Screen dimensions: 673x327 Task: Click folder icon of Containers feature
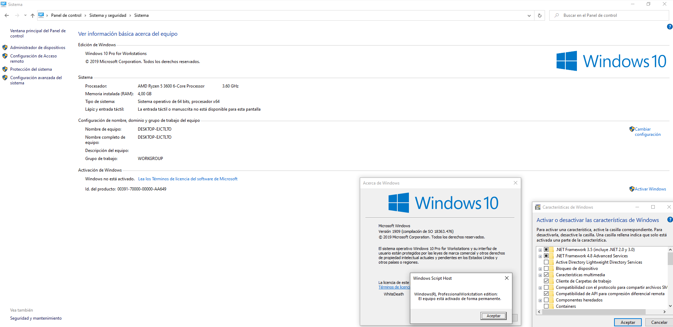click(x=551, y=306)
